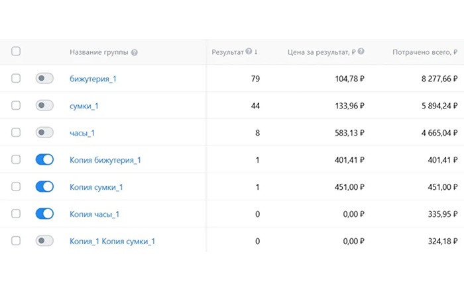Screen dimensions: 464x291
Task: Select checkbox of the часы_1 row
Action: (16, 133)
